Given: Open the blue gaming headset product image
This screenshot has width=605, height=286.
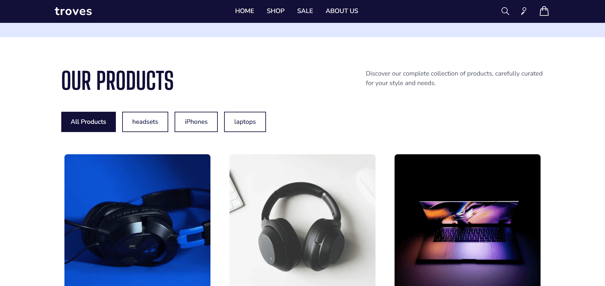Looking at the screenshot, I should pos(137,220).
